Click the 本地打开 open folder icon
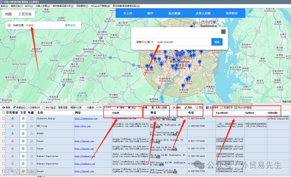The image size is (291, 177). [221, 107]
